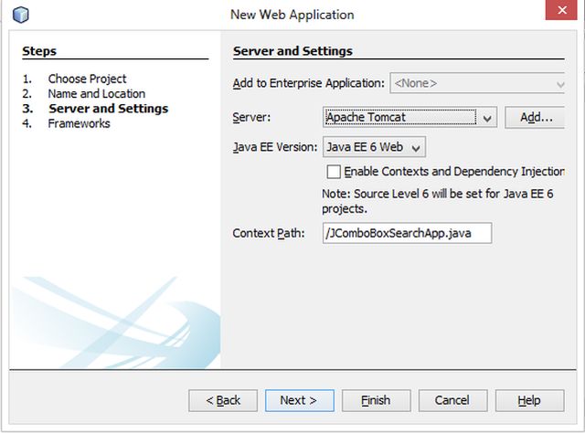Go back with the Back button
The width and height of the screenshot is (585, 433).
[223, 400]
